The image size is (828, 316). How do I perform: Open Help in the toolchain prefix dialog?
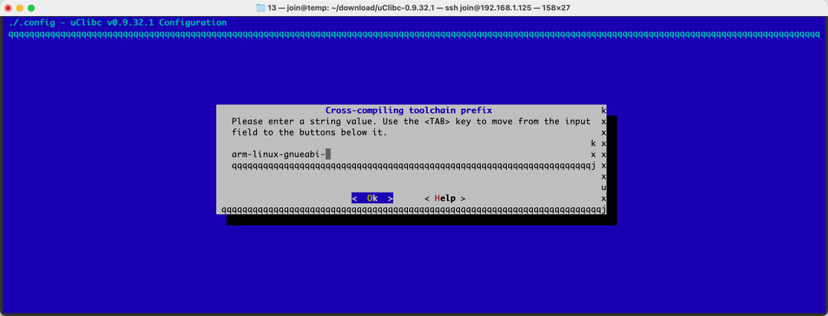pos(445,199)
